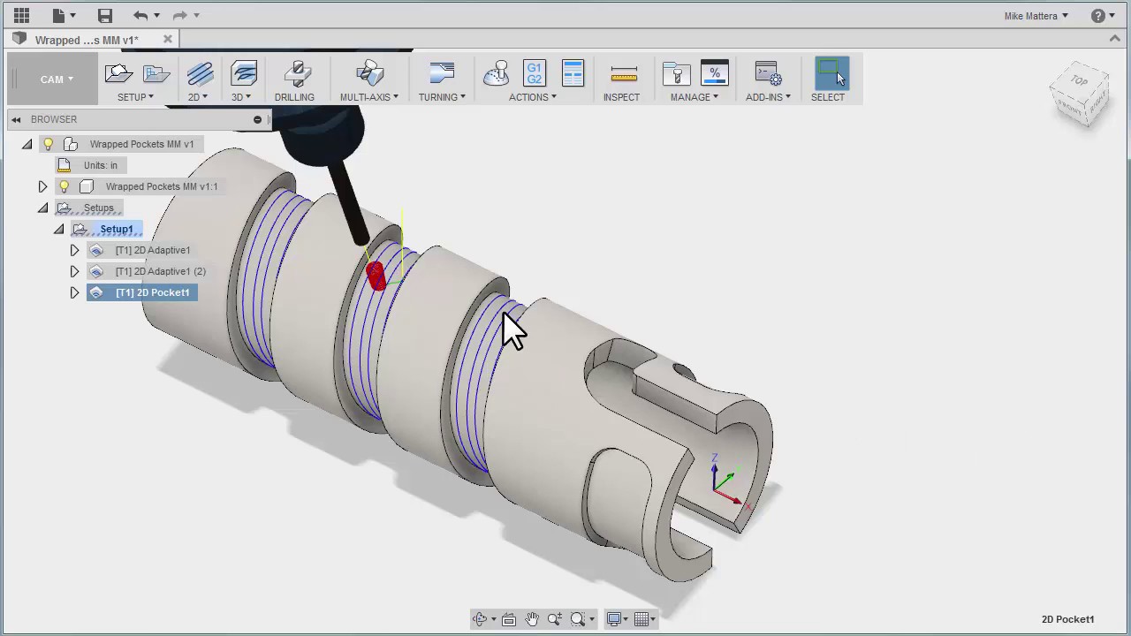Open the TURNING dropdown menu

point(442,97)
